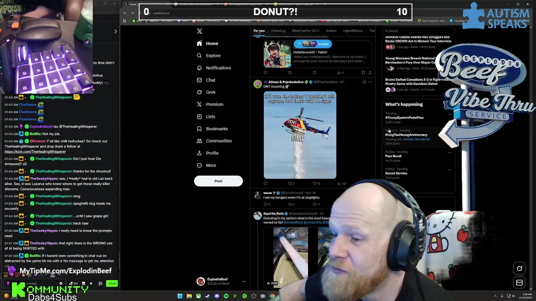Open Explore from the X sidebar

tap(209, 56)
